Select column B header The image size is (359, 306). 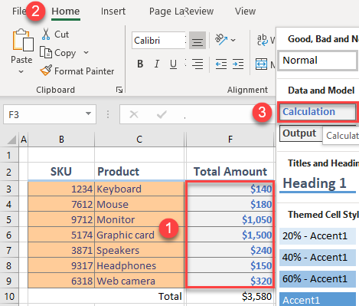[x=61, y=140]
